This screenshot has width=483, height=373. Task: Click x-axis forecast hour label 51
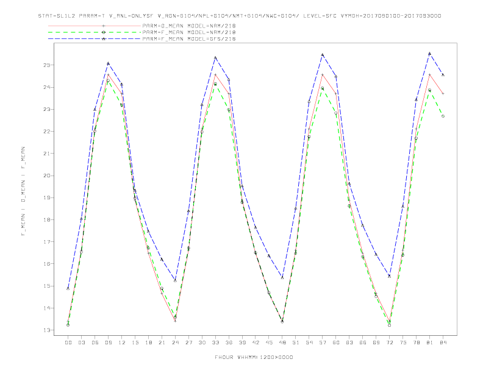click(296, 343)
